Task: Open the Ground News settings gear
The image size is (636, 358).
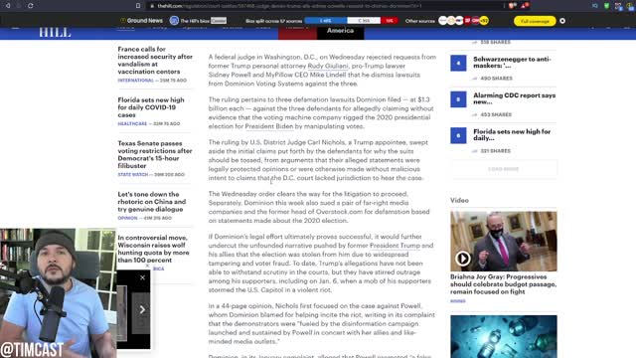Action: coord(562,21)
